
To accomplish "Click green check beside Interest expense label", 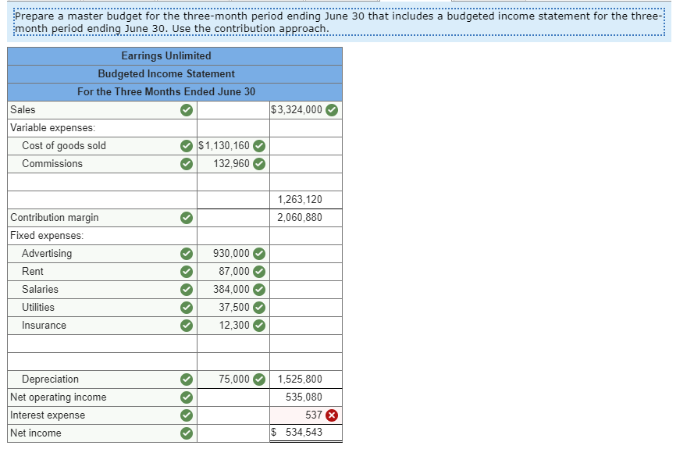I will (187, 415).
